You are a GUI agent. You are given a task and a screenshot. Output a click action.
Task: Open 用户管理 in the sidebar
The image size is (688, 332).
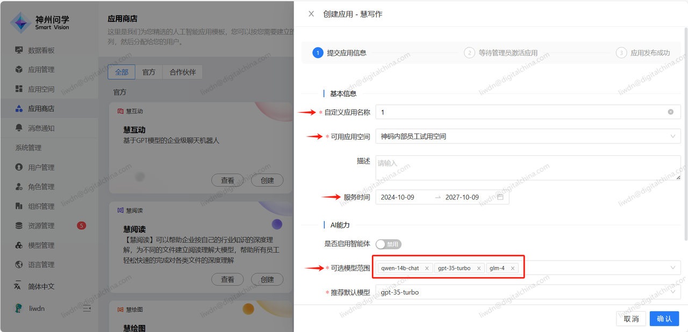[41, 168]
